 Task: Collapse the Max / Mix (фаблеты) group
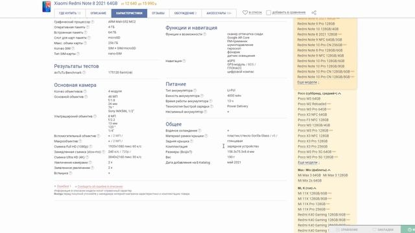pyautogui.click(x=314, y=170)
